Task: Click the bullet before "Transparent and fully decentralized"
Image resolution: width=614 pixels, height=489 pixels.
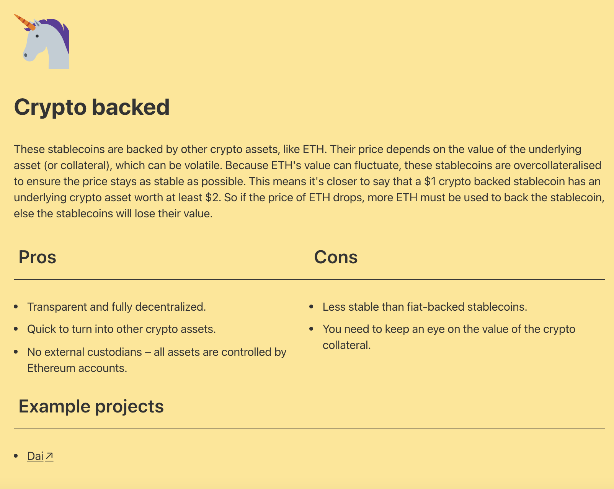Action: tap(16, 307)
